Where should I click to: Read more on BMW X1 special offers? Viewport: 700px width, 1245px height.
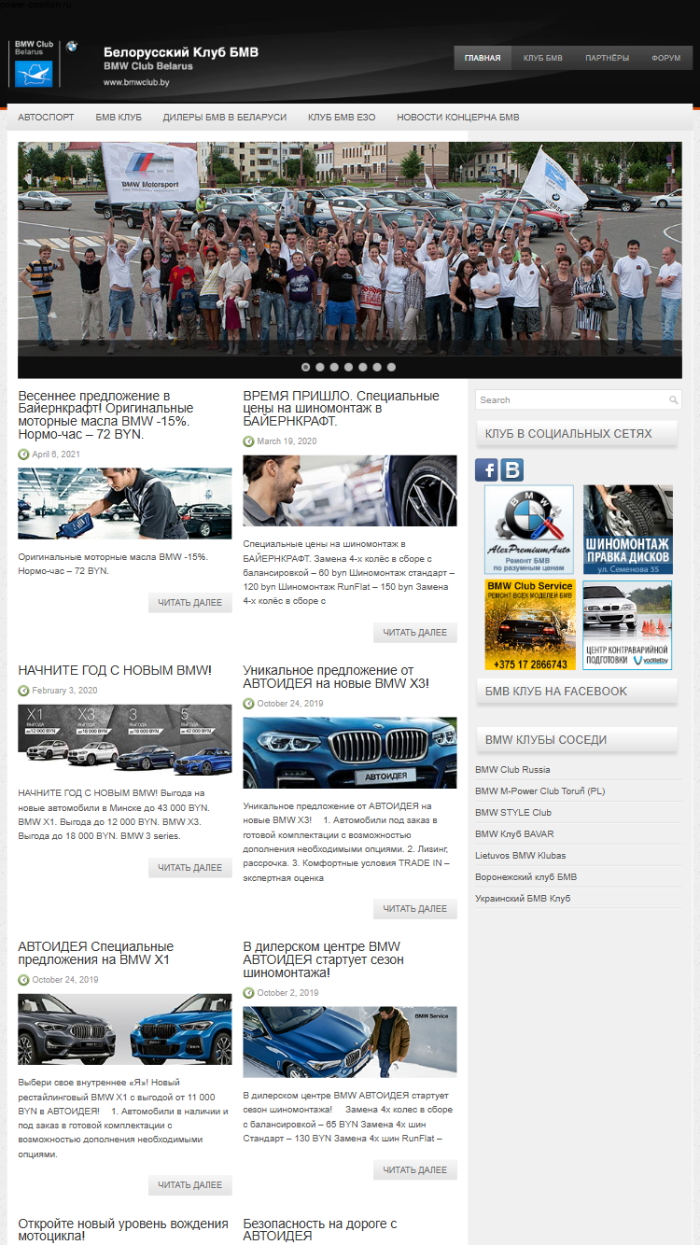coord(190,1185)
